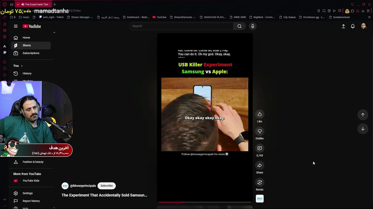373x209 pixels.
Task: Open @Moneyprincipals channel link
Action: [x=83, y=186]
